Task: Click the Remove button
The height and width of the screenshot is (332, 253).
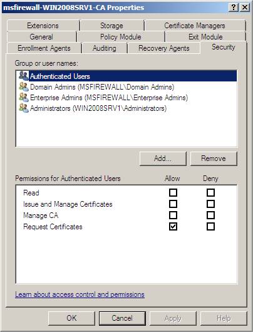Action: point(214,158)
